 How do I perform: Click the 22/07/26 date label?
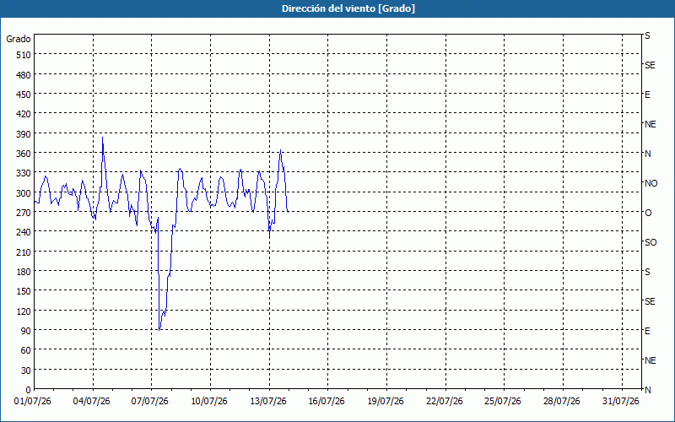click(x=445, y=402)
